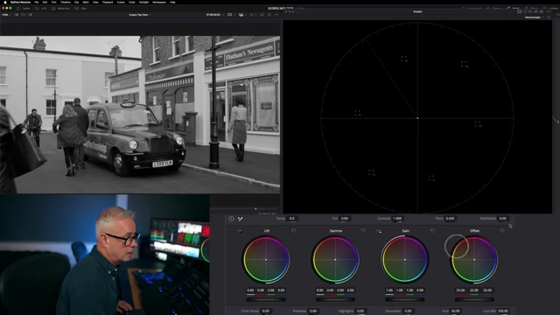Click the Lift master wheel slider
This screenshot has width=560, height=315.
(x=266, y=299)
